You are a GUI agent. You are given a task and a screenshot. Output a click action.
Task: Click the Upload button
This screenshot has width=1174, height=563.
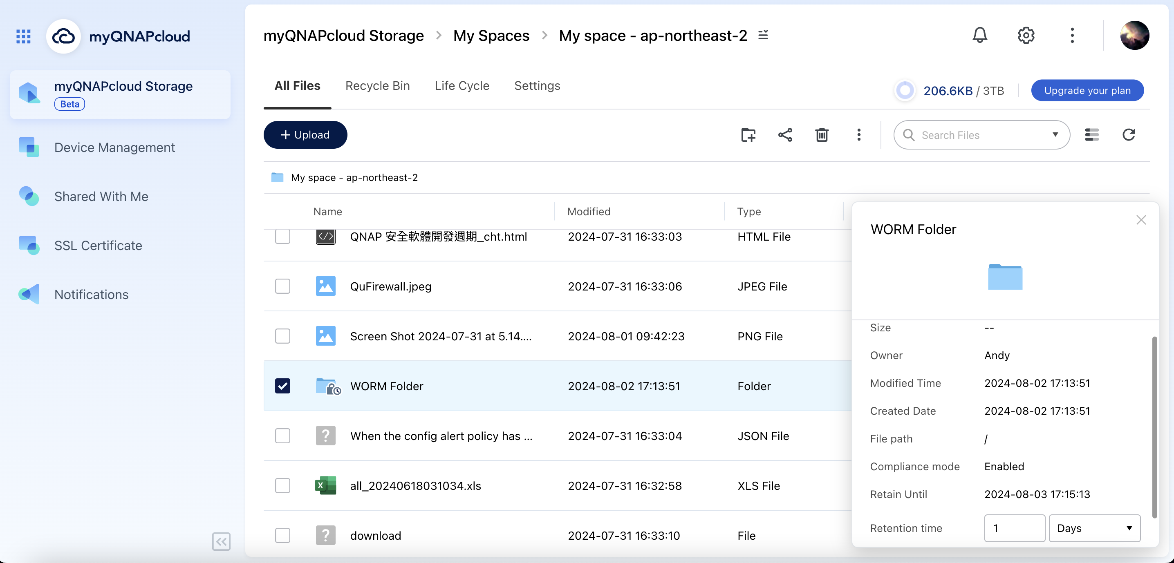(305, 135)
